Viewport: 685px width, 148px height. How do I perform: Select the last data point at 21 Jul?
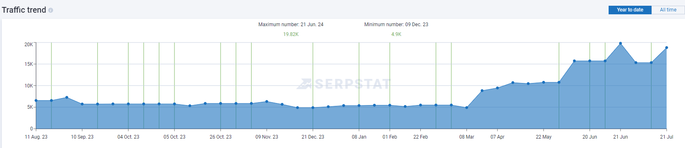click(667, 48)
